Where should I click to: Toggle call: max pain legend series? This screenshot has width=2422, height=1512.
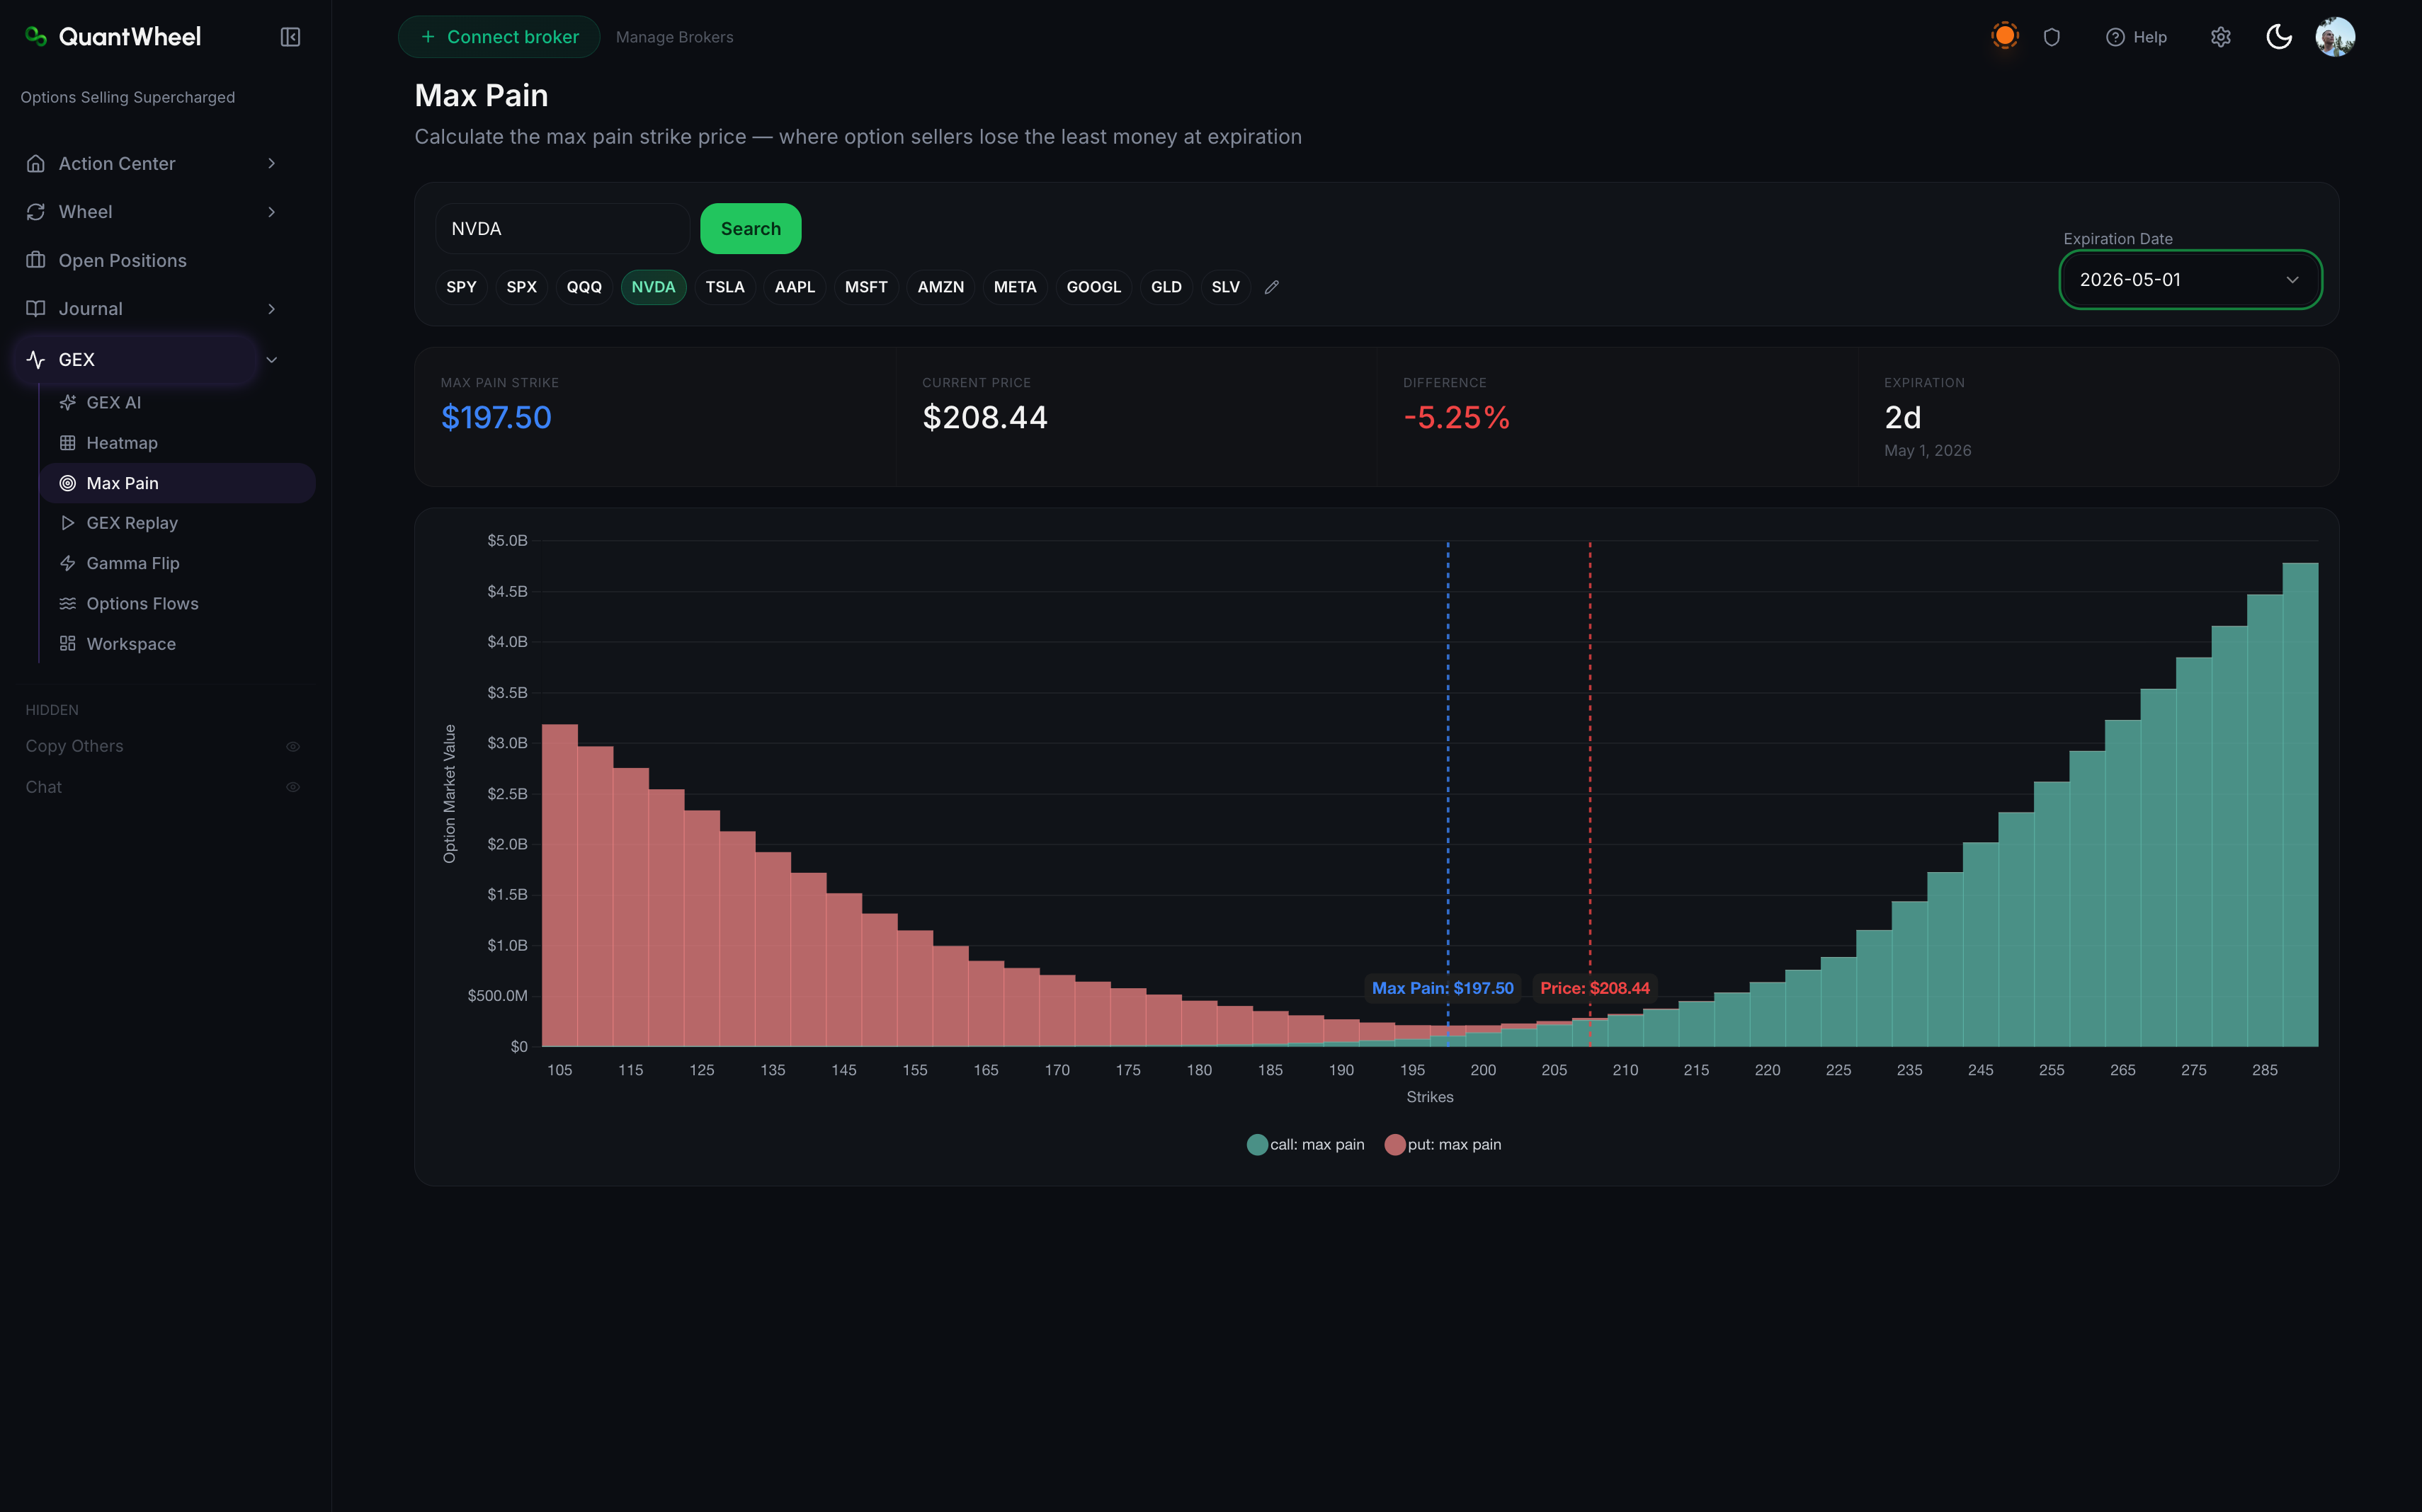click(x=1305, y=1145)
